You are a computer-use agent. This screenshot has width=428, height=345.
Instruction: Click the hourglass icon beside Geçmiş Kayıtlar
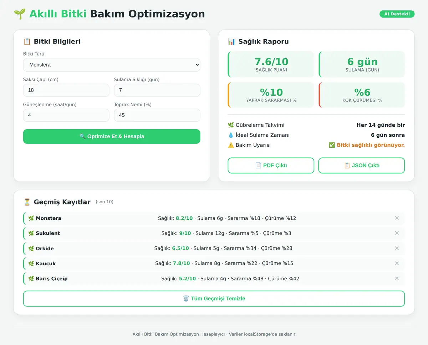[27, 202]
